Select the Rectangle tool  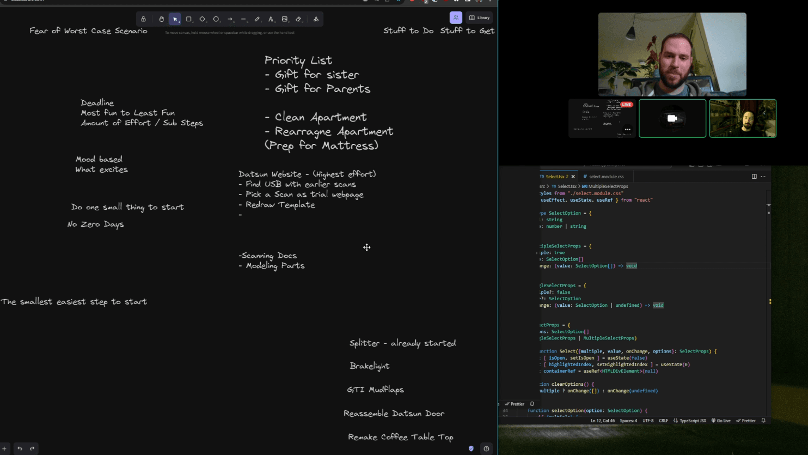189,19
